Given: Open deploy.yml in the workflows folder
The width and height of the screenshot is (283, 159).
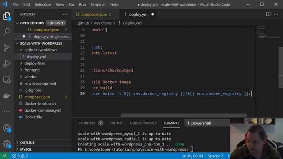Looking at the screenshot, I should click(x=43, y=57).
